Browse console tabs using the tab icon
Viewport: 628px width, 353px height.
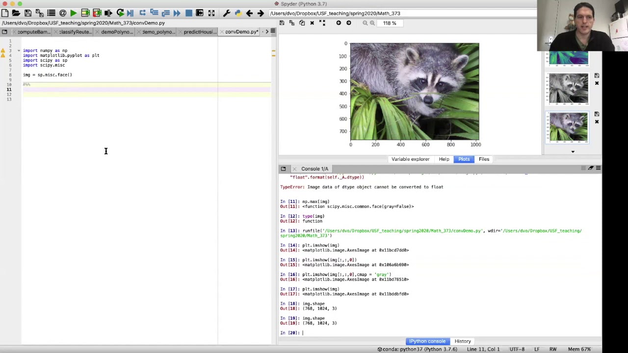point(283,169)
